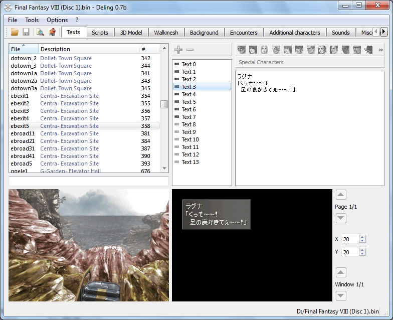This screenshot has height=320, width=393.
Task: Select the ebexit1 file row
Action: [x=84, y=96]
